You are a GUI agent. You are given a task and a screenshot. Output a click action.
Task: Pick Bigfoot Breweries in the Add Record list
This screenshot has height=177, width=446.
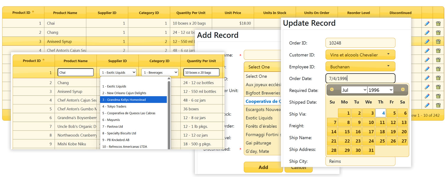click(x=263, y=93)
